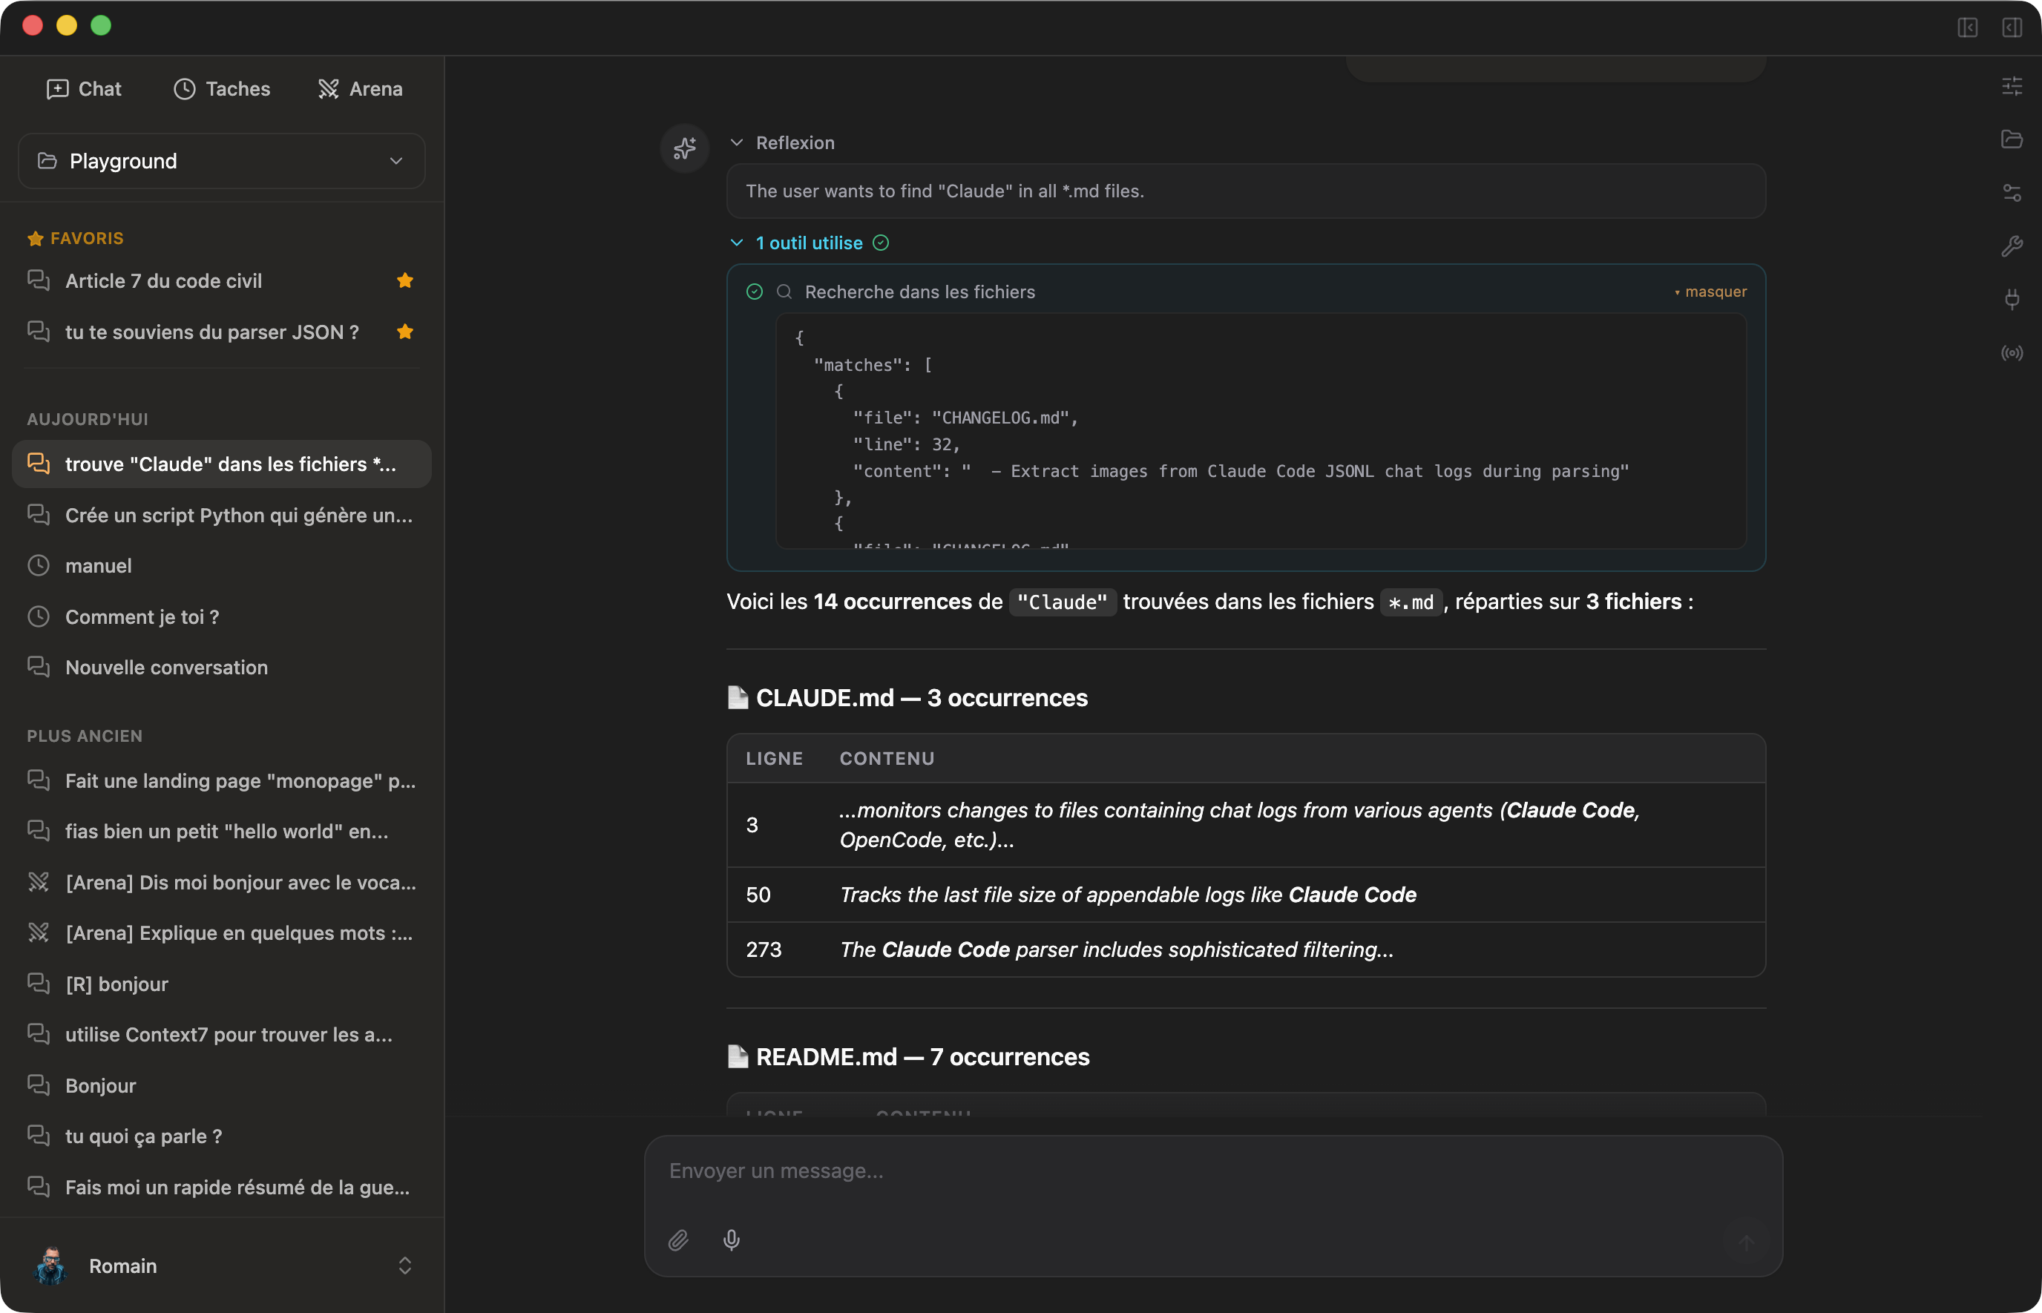Toggle the star on "tu te souviens du parser JSON ?"
The image size is (2042, 1313).
pyautogui.click(x=405, y=332)
